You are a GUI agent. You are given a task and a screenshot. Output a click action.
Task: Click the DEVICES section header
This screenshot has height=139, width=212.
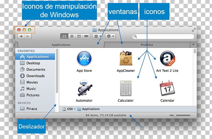click(24, 103)
